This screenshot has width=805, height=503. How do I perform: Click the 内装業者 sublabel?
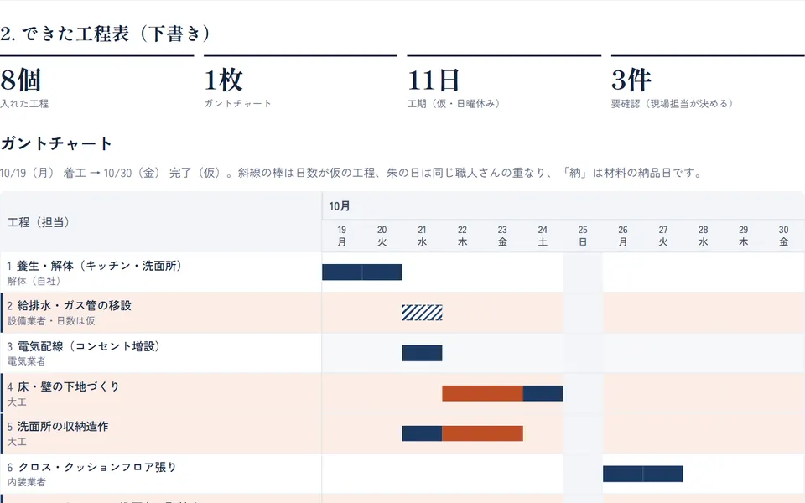[x=26, y=482]
